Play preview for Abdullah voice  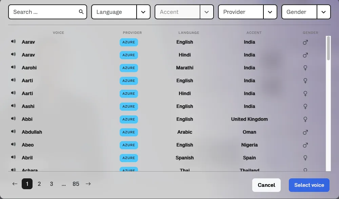click(14, 131)
